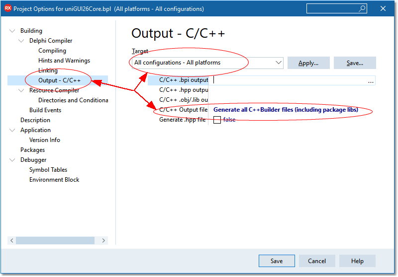
Task: Click the search magnifier icon in title bar
Action: pos(362,8)
